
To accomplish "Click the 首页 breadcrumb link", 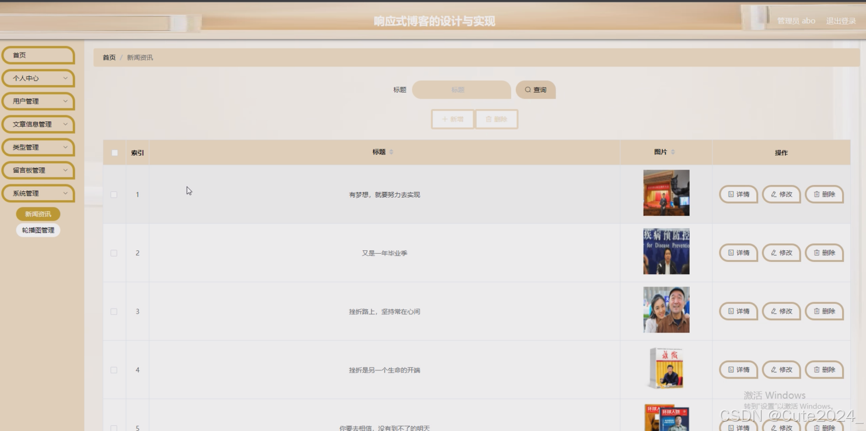I will [x=109, y=58].
